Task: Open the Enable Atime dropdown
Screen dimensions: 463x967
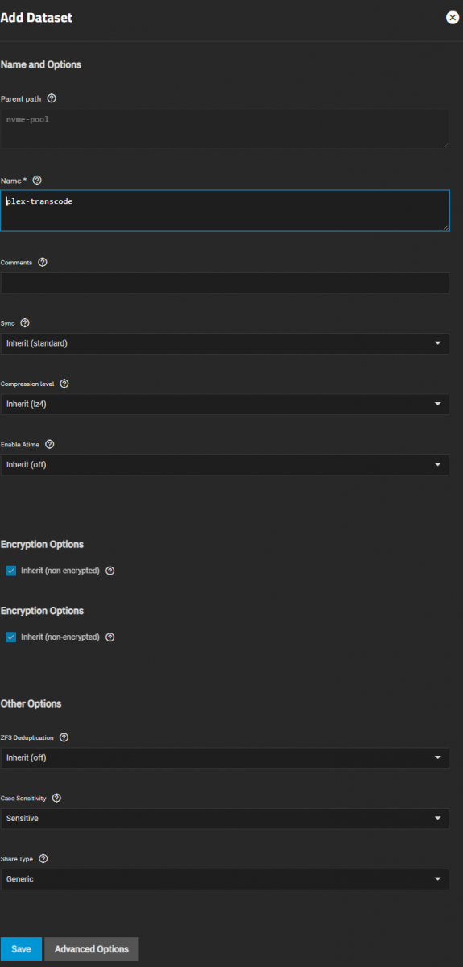Action: click(x=225, y=465)
